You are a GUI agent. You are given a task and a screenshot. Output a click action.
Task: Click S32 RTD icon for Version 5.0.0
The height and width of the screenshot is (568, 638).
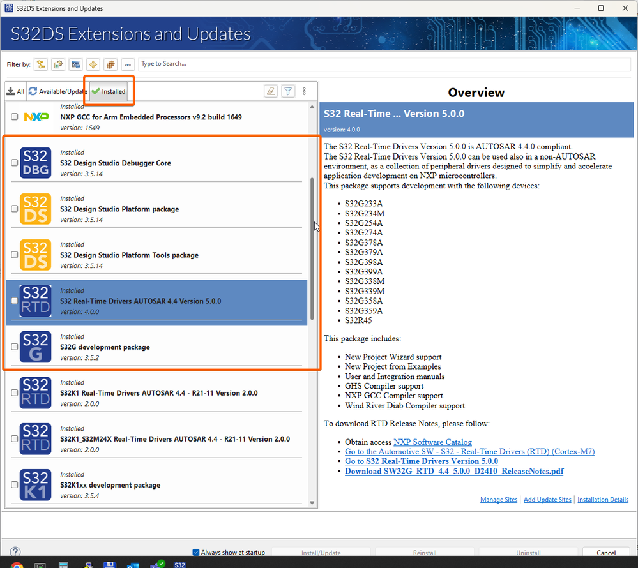click(35, 301)
